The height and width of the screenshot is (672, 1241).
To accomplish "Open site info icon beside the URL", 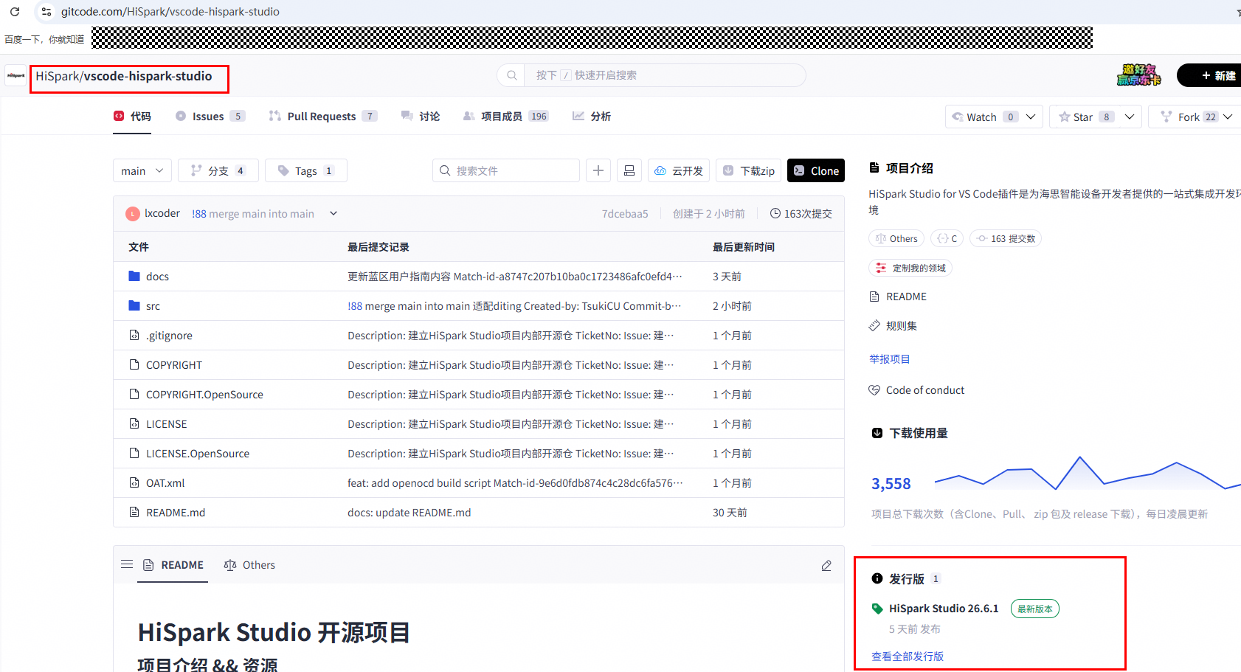I will [46, 12].
